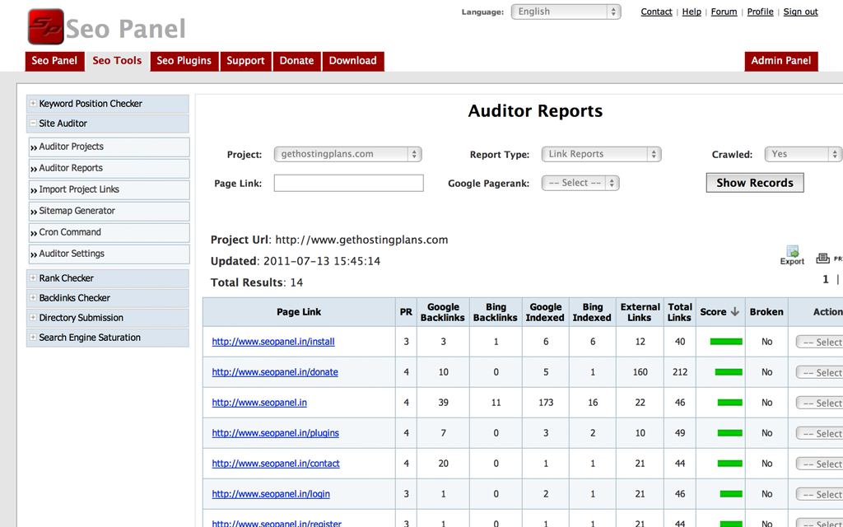Open the Admin Panel tab
The height and width of the screenshot is (527, 843).
(780, 61)
